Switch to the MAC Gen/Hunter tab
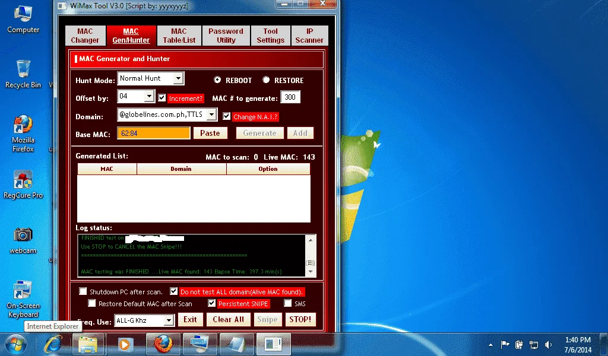The width and height of the screenshot is (608, 356). pos(131,36)
